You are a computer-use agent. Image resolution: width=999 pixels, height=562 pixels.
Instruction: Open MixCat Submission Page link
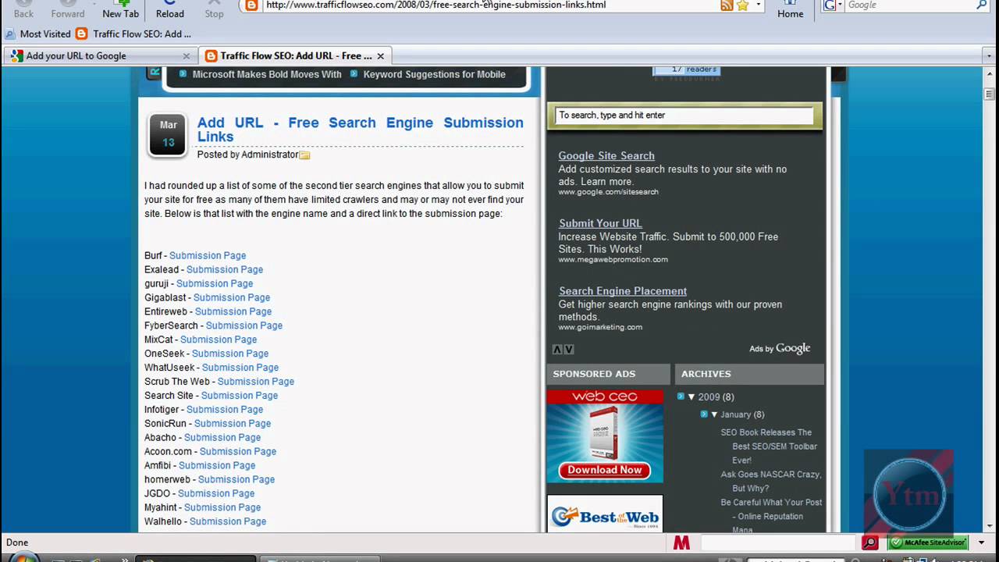[x=219, y=340]
